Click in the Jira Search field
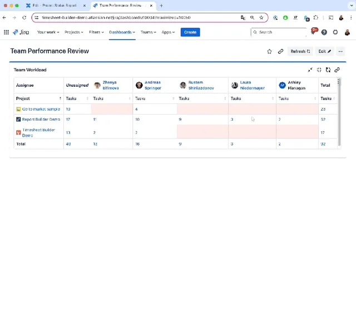Viewport: 356px width, 317px height. [279, 32]
